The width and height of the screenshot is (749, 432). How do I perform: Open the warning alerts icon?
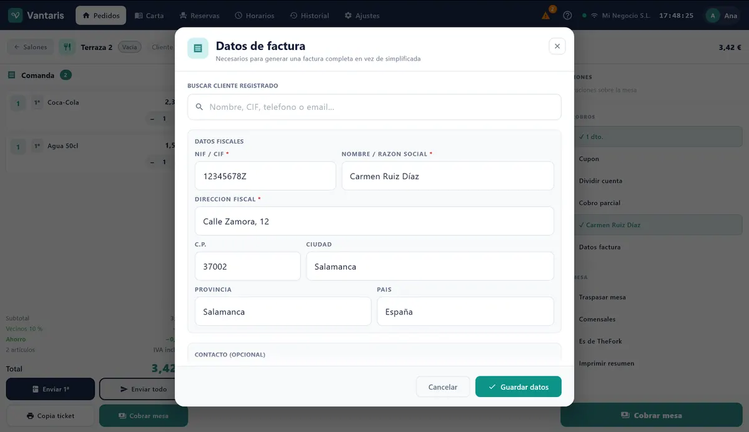pos(546,16)
